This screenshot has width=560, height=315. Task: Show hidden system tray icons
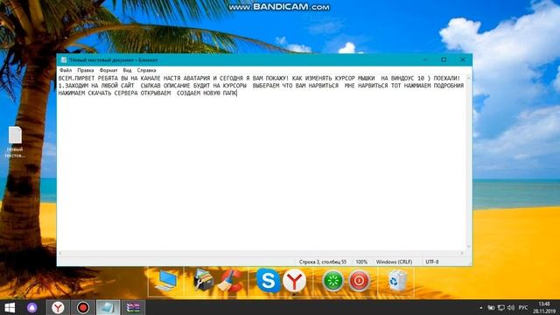480,307
